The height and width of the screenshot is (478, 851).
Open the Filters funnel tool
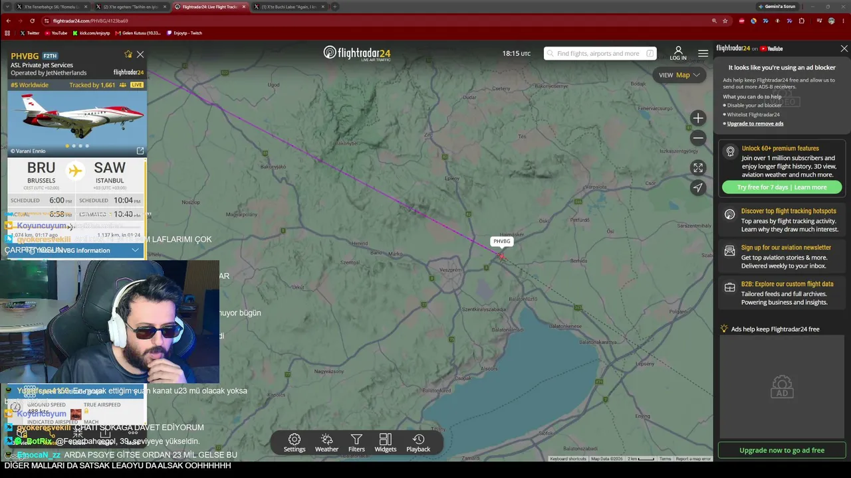(x=356, y=443)
